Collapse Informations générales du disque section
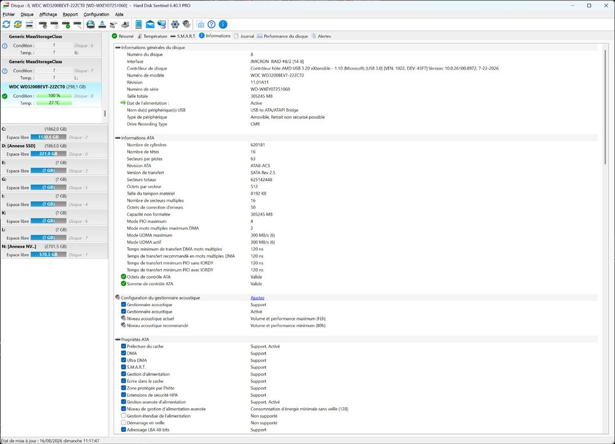Viewport: 615px width, 444px height. pyautogui.click(x=117, y=47)
